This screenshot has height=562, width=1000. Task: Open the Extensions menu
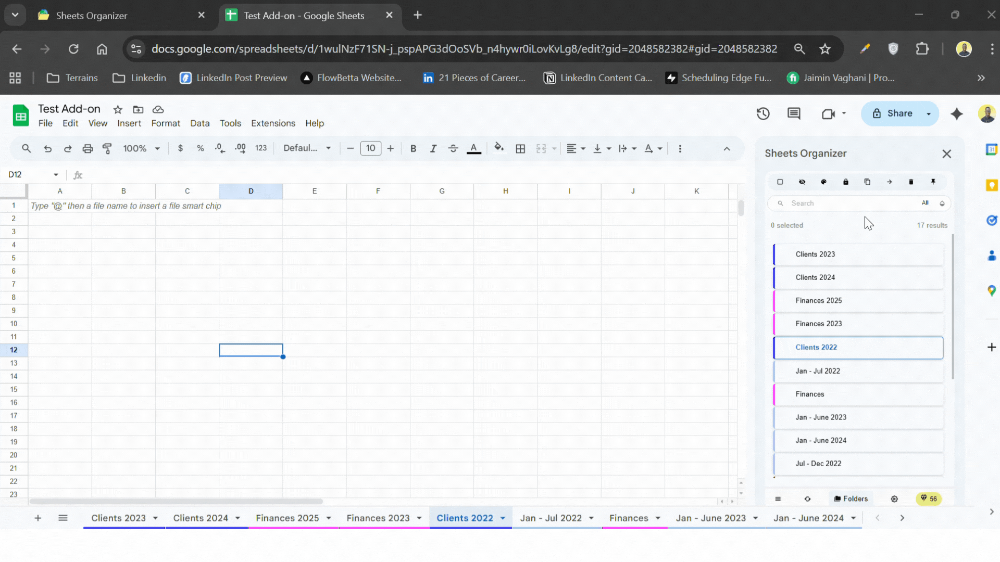coord(273,123)
